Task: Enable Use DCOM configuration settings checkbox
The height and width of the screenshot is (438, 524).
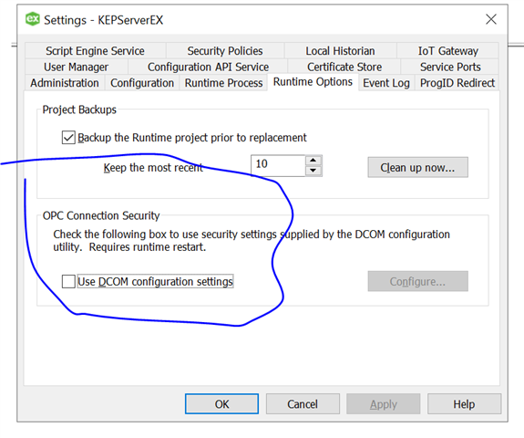Action: point(68,281)
